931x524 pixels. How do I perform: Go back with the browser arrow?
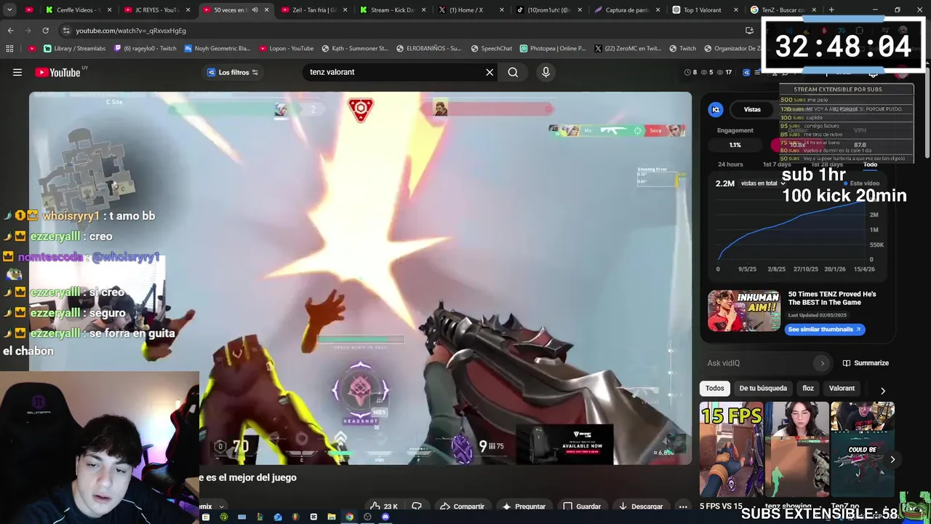10,31
